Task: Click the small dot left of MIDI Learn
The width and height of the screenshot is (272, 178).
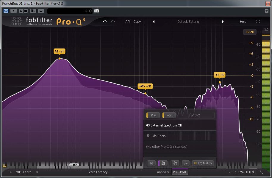Action: click(x=11, y=172)
